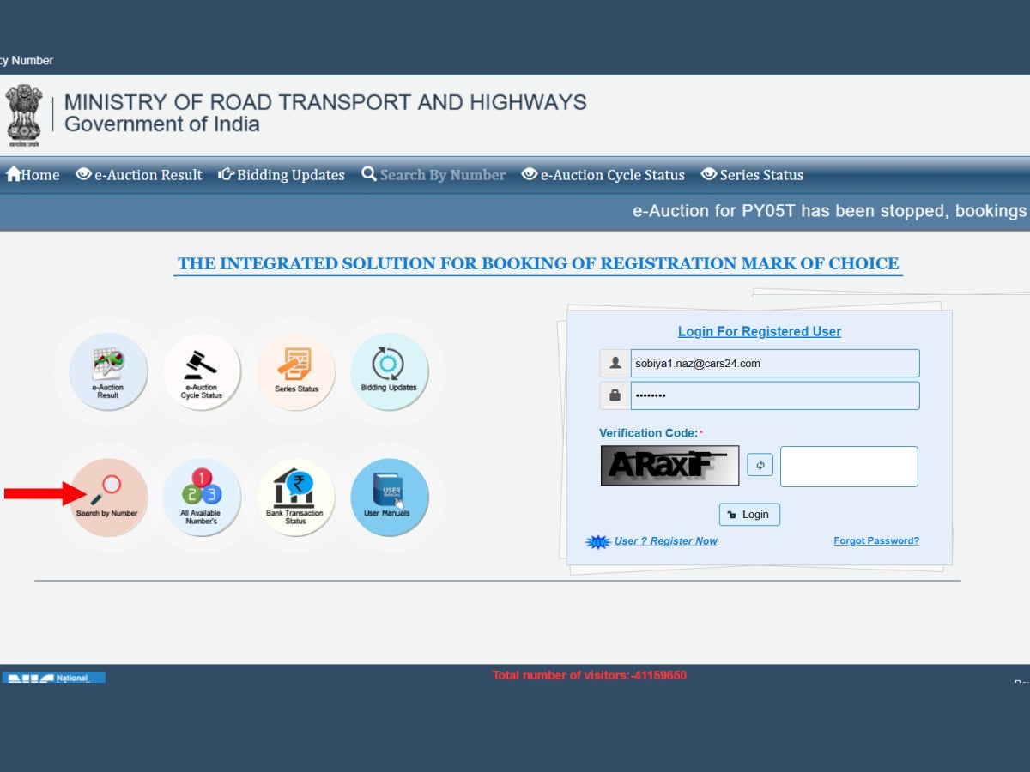Image resolution: width=1030 pixels, height=772 pixels.
Task: Open e-Auction Result menu item
Action: 139,175
